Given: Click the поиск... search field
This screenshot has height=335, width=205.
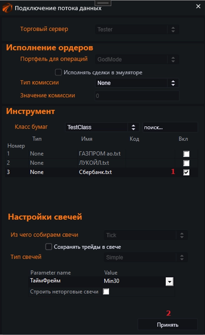Looking at the screenshot, I should (170, 127).
